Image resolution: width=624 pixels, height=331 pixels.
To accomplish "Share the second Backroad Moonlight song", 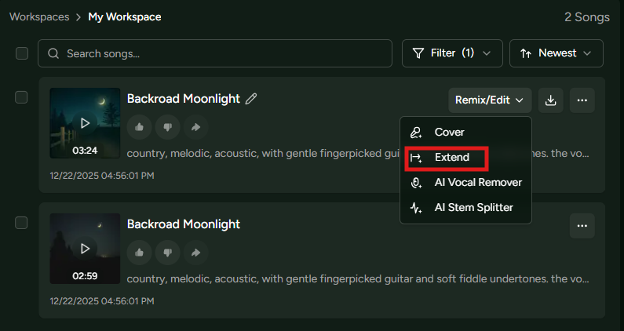I will coord(195,252).
